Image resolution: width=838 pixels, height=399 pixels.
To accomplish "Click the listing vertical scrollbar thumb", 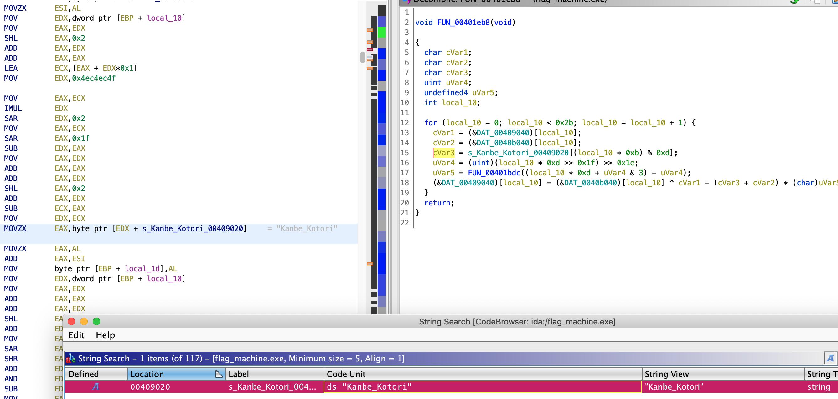I will coord(362,57).
